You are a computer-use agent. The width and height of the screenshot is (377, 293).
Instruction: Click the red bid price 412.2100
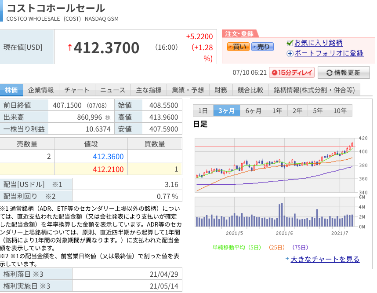[x=108, y=169]
